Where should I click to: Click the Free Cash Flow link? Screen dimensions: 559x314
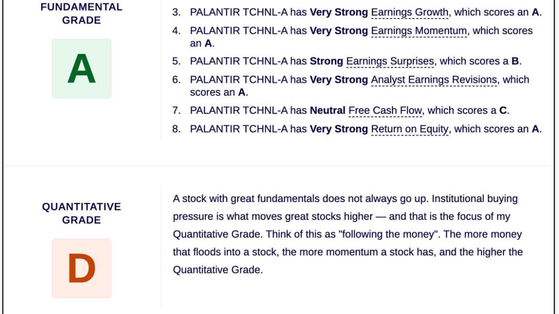coord(385,110)
